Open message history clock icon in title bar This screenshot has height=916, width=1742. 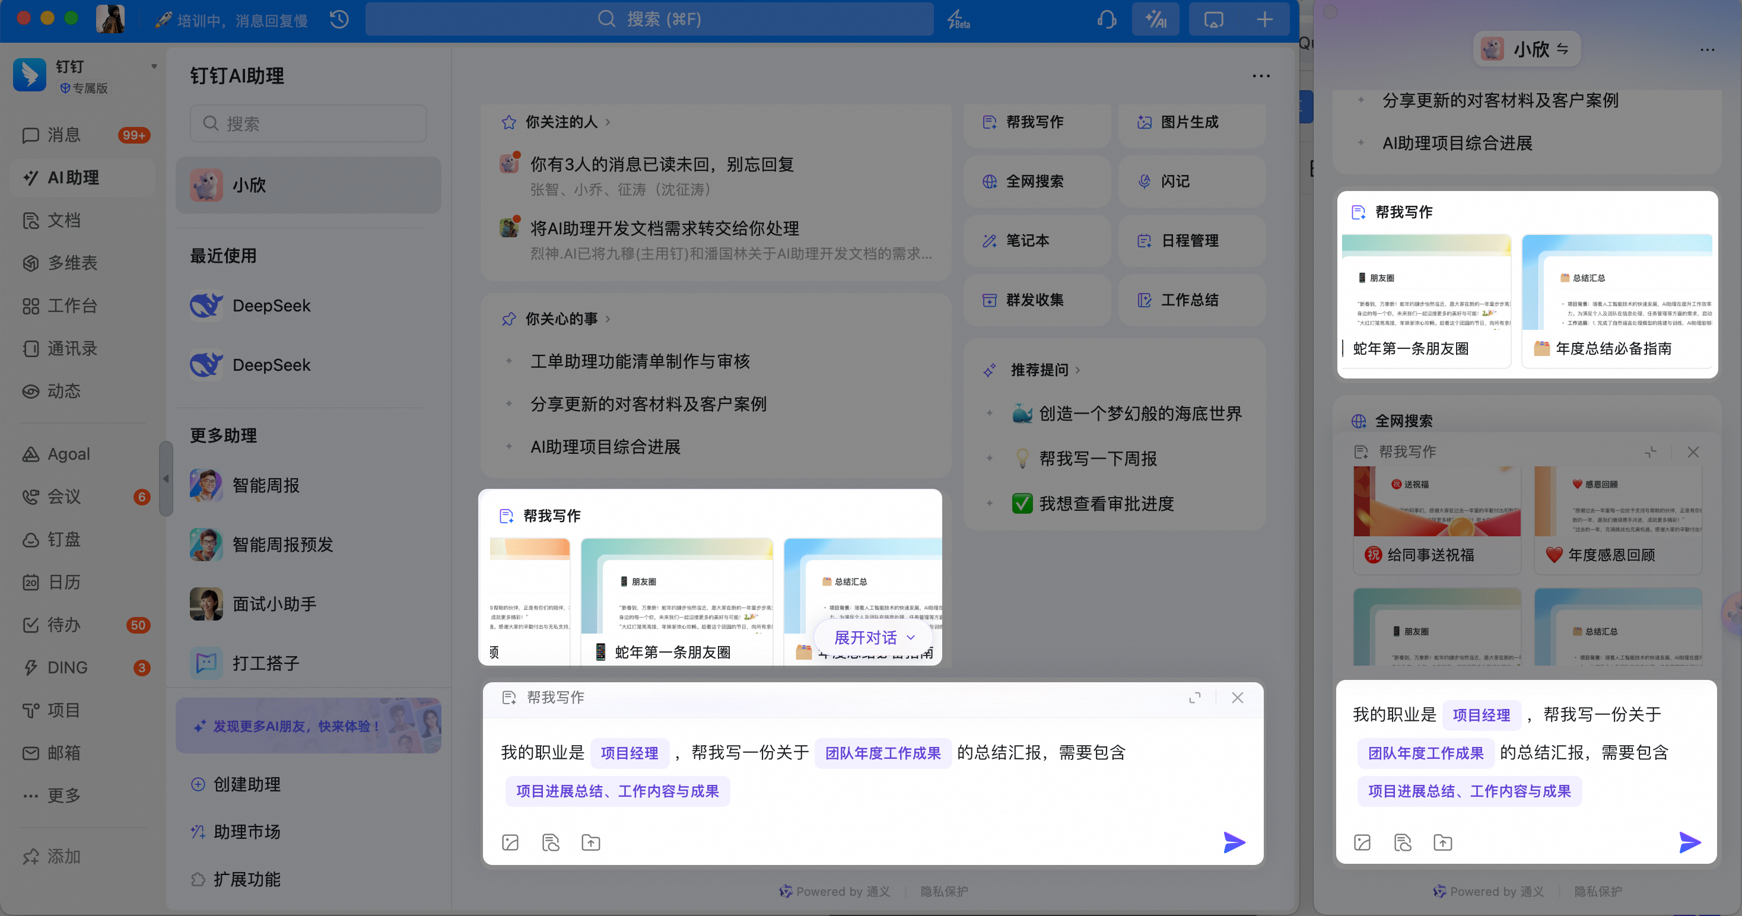tap(339, 20)
